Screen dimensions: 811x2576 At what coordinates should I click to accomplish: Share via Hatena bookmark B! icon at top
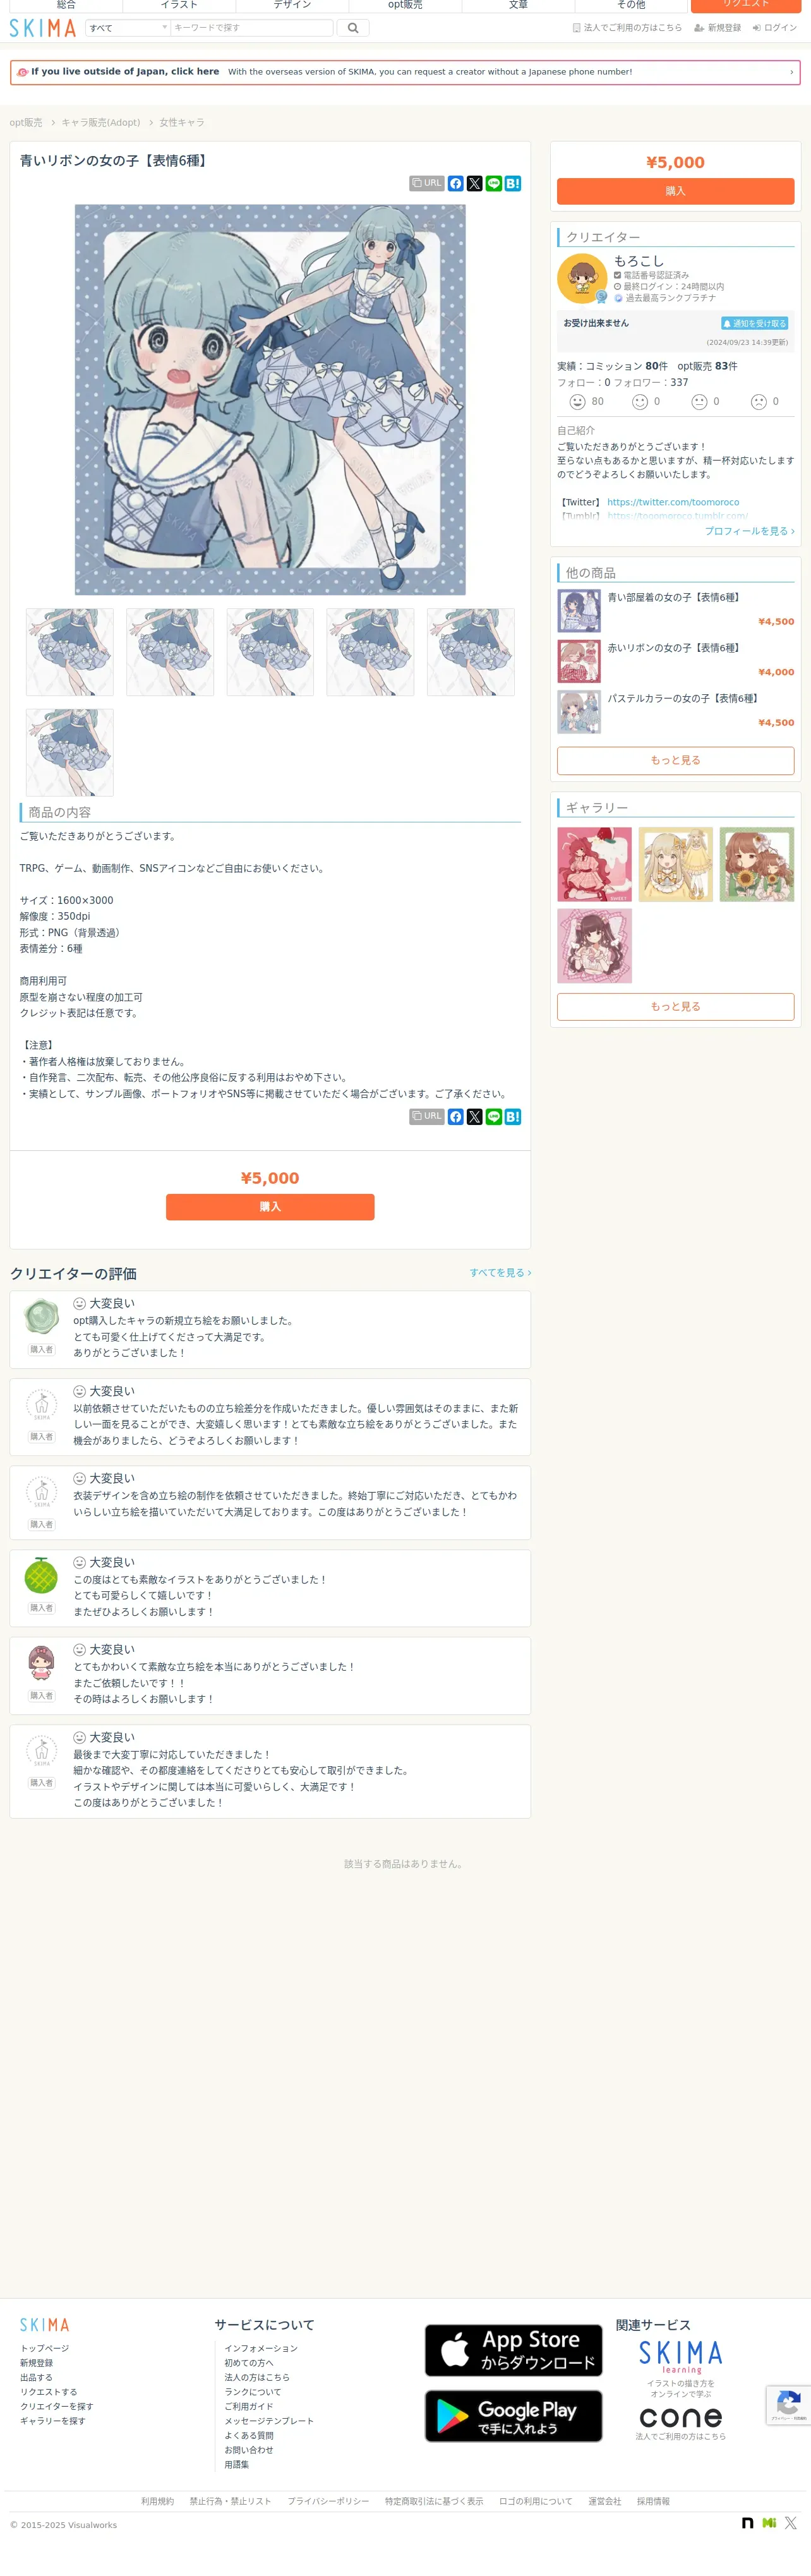click(513, 184)
